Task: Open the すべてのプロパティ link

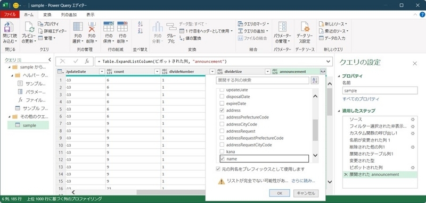Action: pos(361,99)
